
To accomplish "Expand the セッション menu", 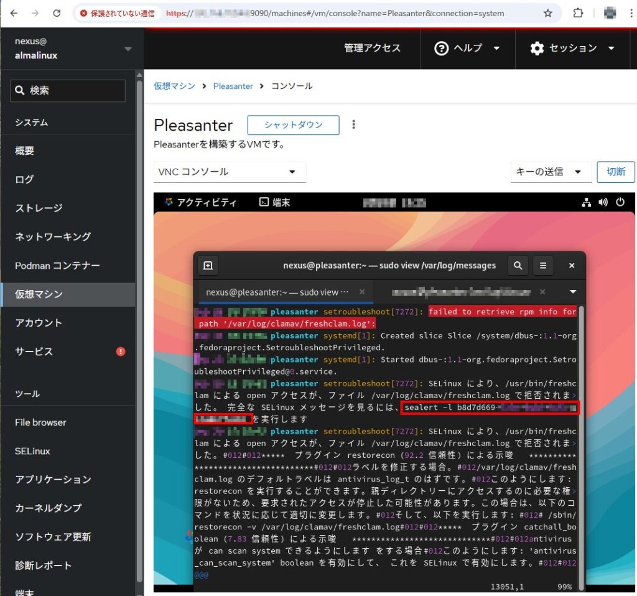I will pos(572,49).
